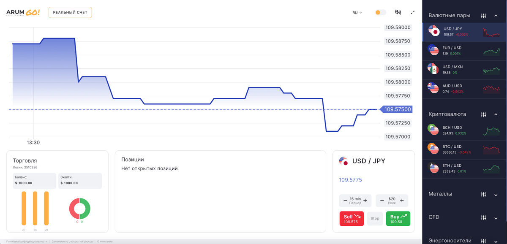Switch to the CFD category
Viewport: 507px width, 244px height.
tap(433, 217)
